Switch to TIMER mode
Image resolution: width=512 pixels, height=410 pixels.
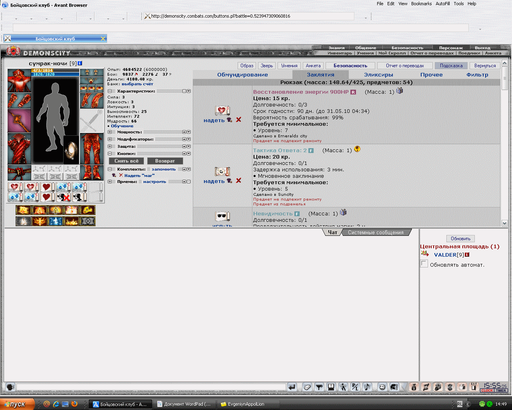coord(501,390)
